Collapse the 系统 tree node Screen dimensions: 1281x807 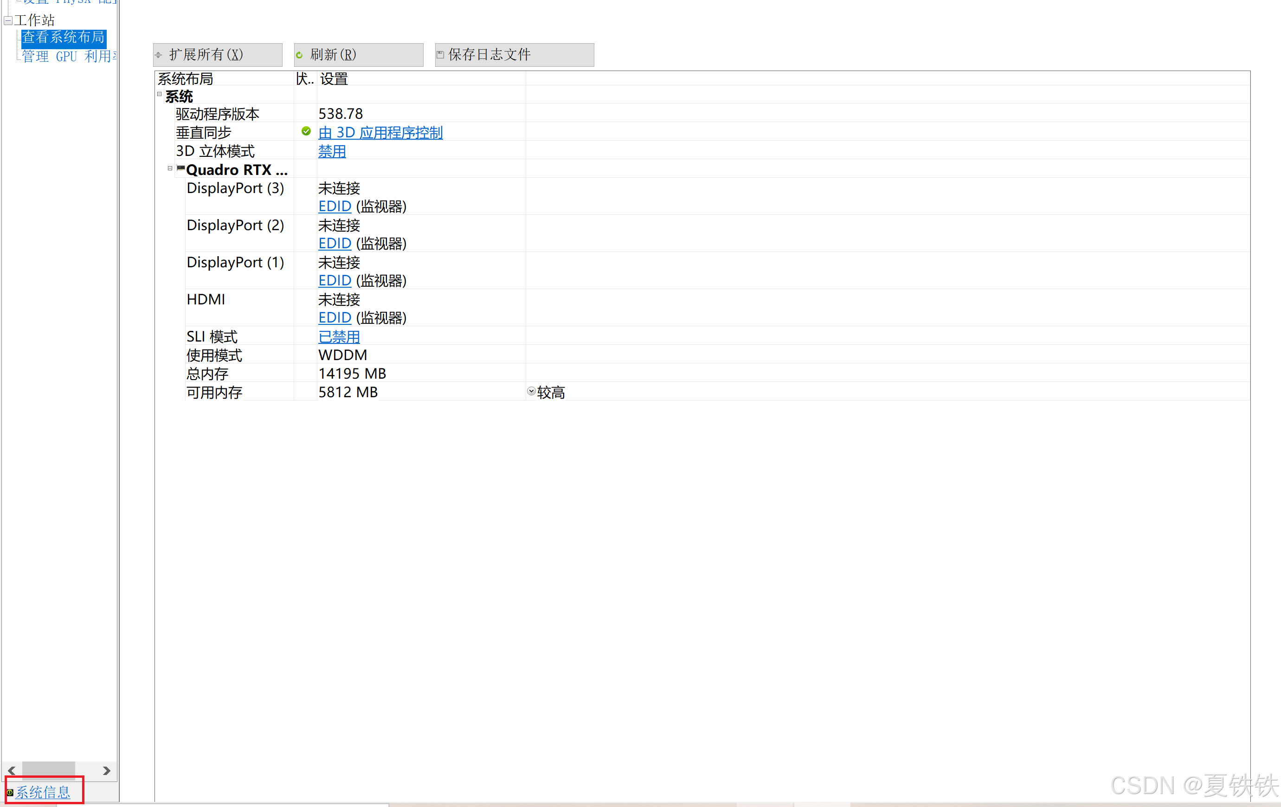(x=160, y=95)
